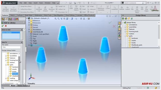Open the Mold Tools tab
The image size is (161, 90).
point(48,15)
